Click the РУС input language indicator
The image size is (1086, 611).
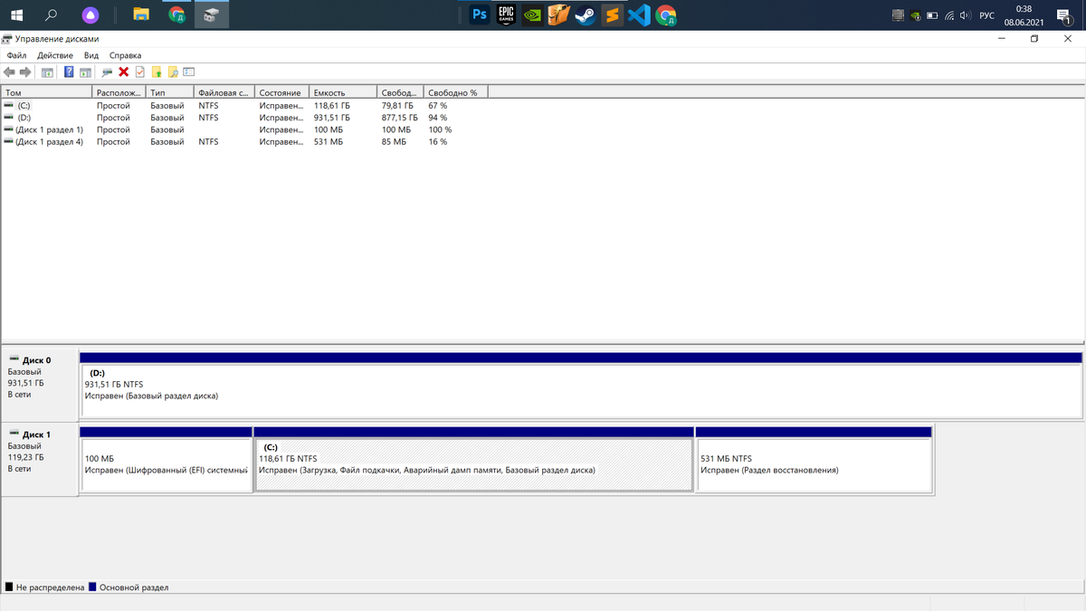click(x=986, y=15)
